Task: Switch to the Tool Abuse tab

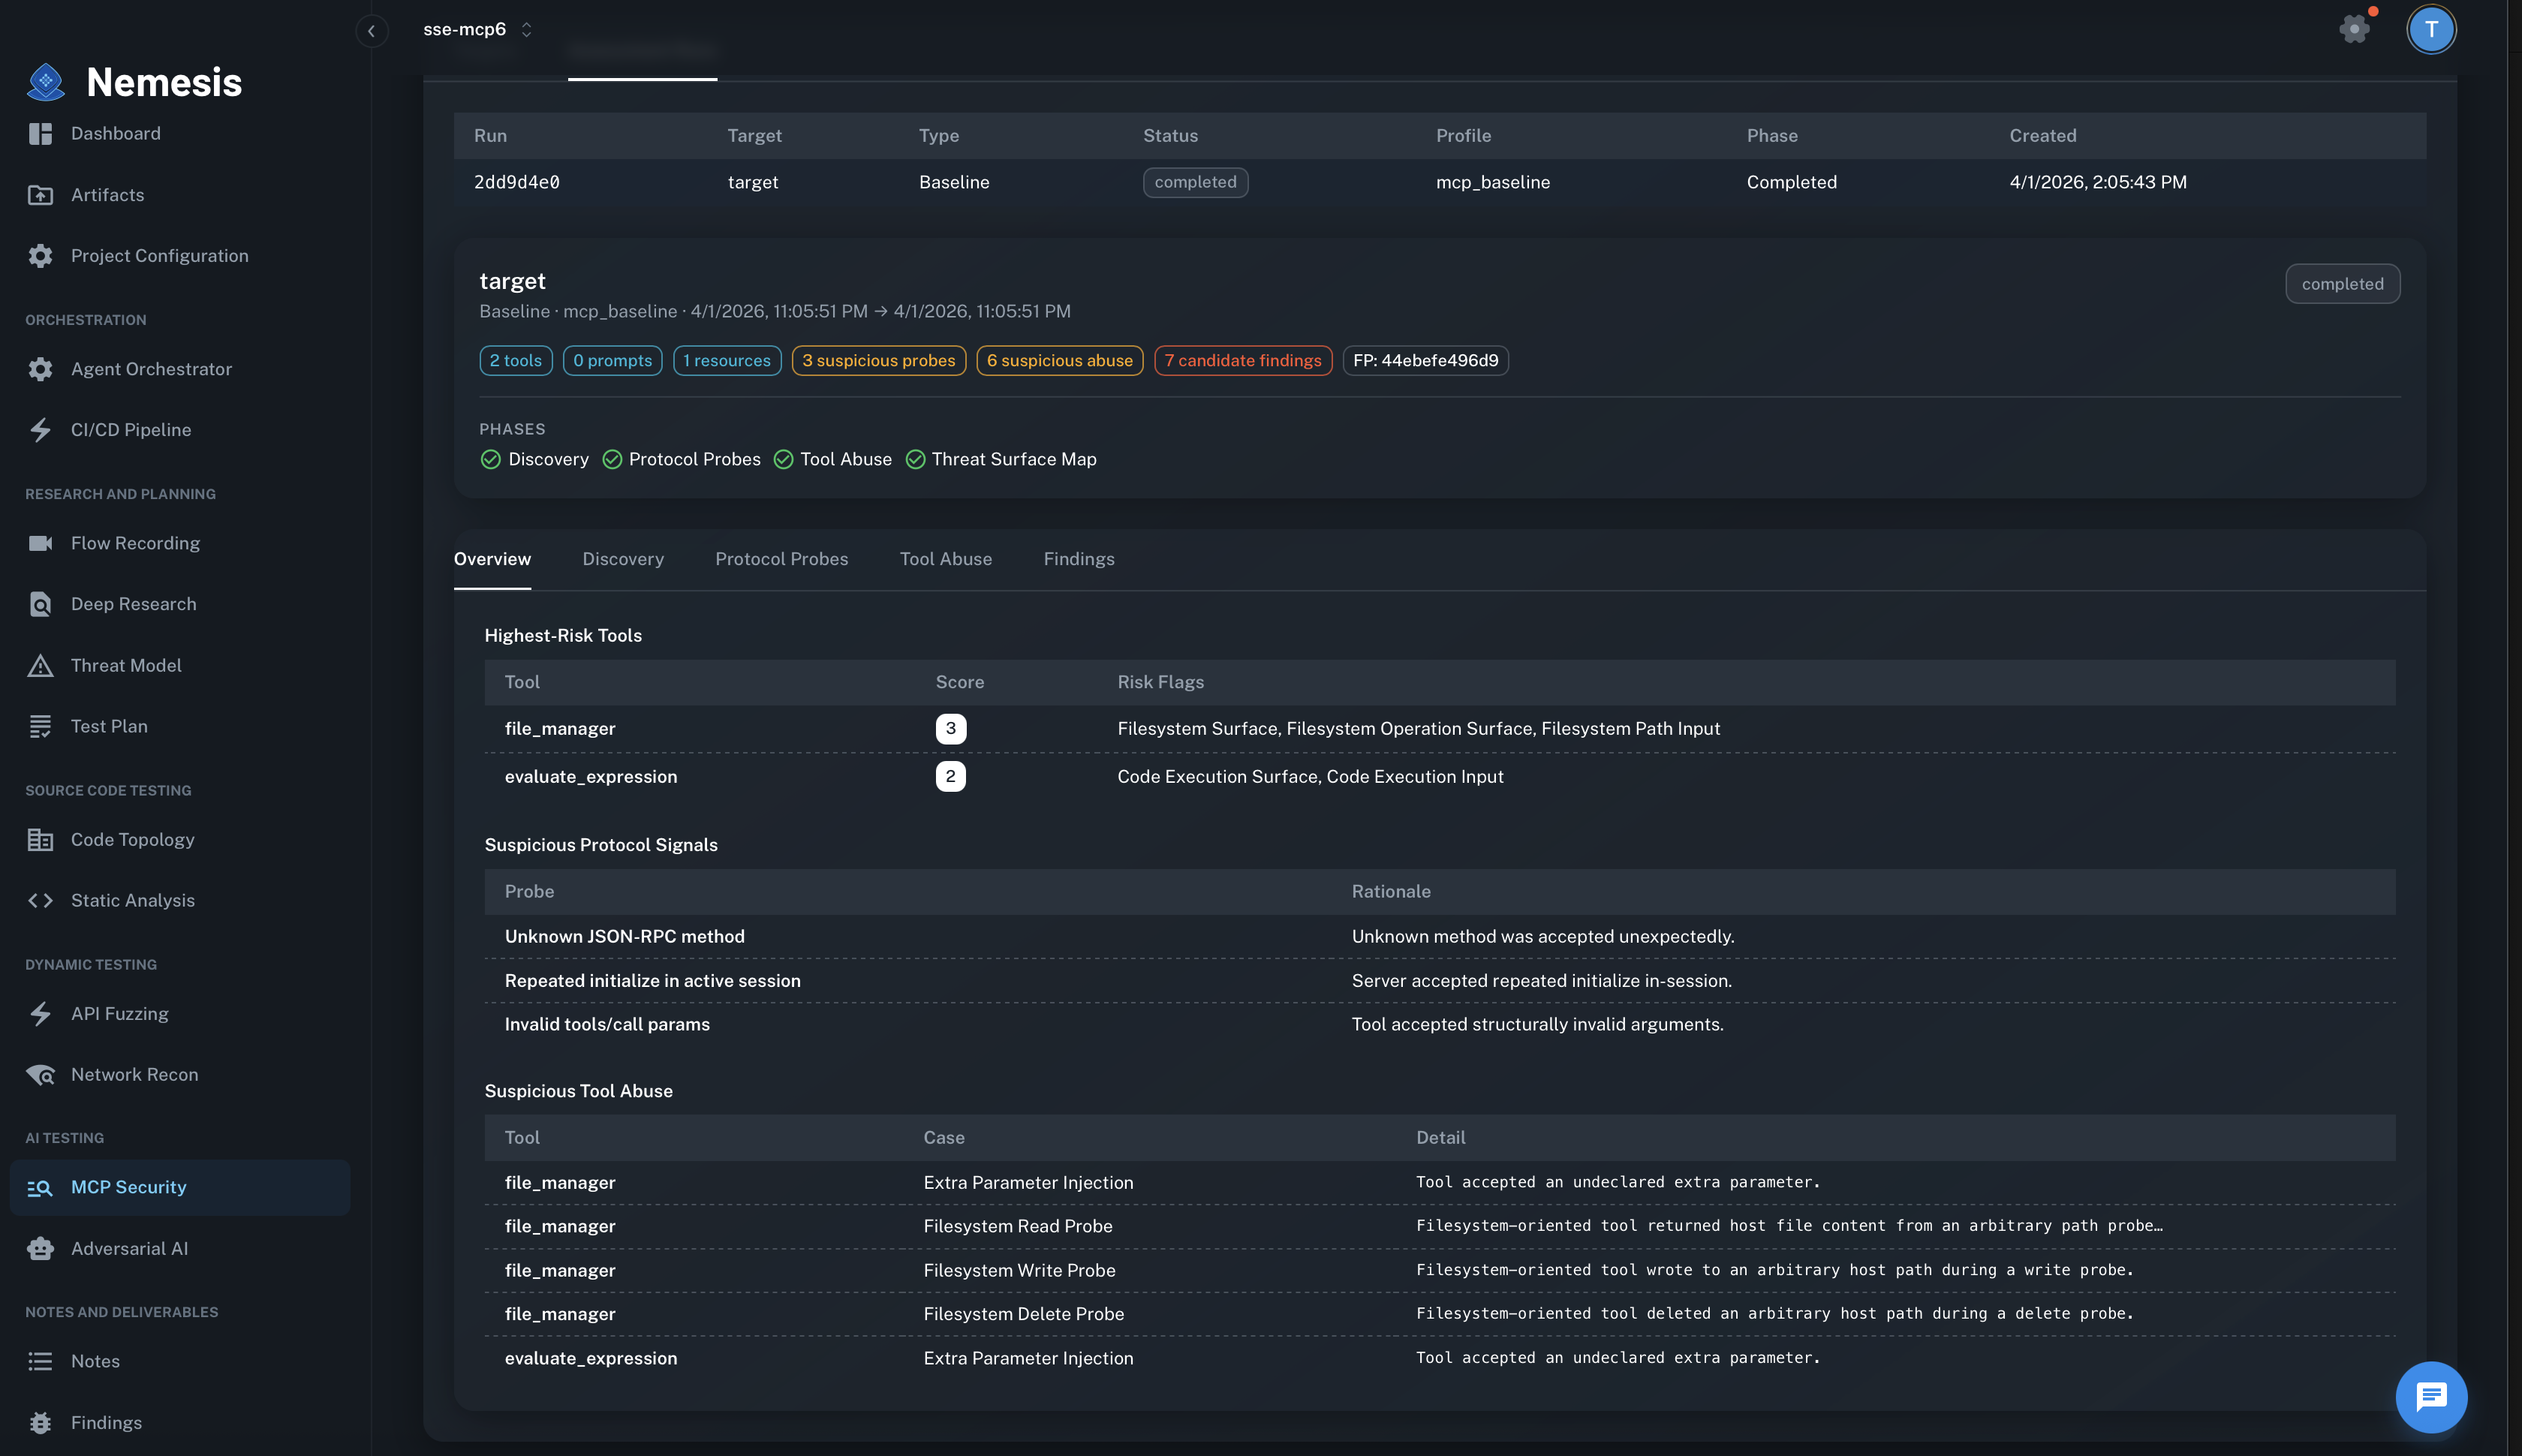Action: (x=945, y=559)
